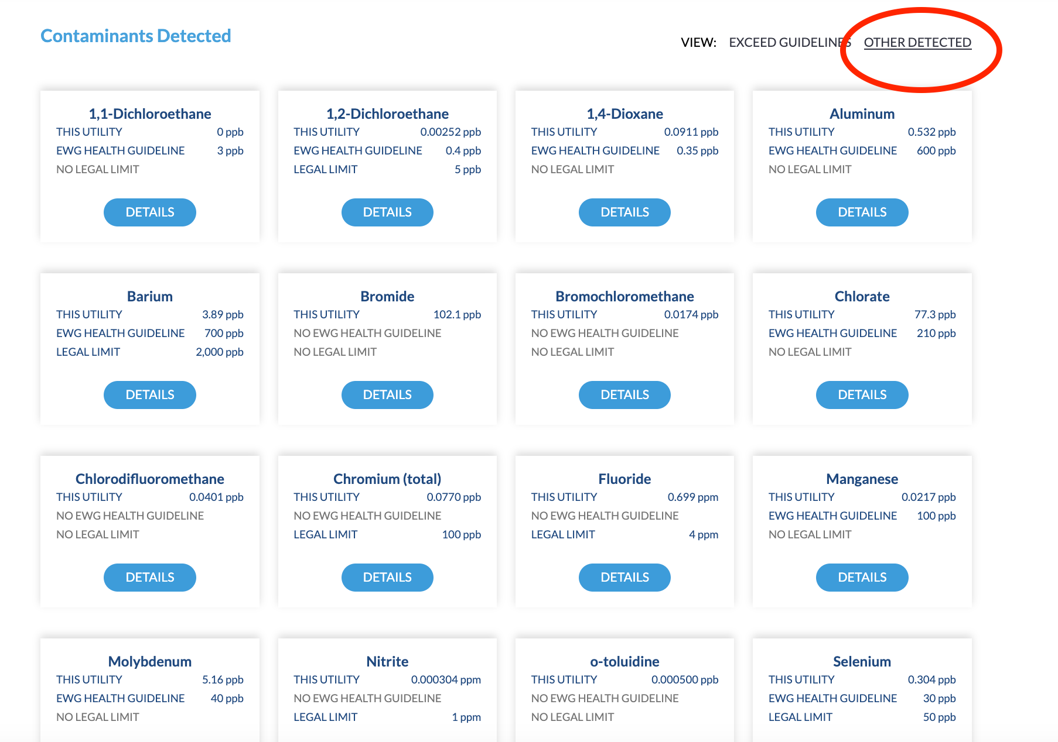Open Chlorodifluoromethane details
The height and width of the screenshot is (742, 1058).
[x=150, y=578]
